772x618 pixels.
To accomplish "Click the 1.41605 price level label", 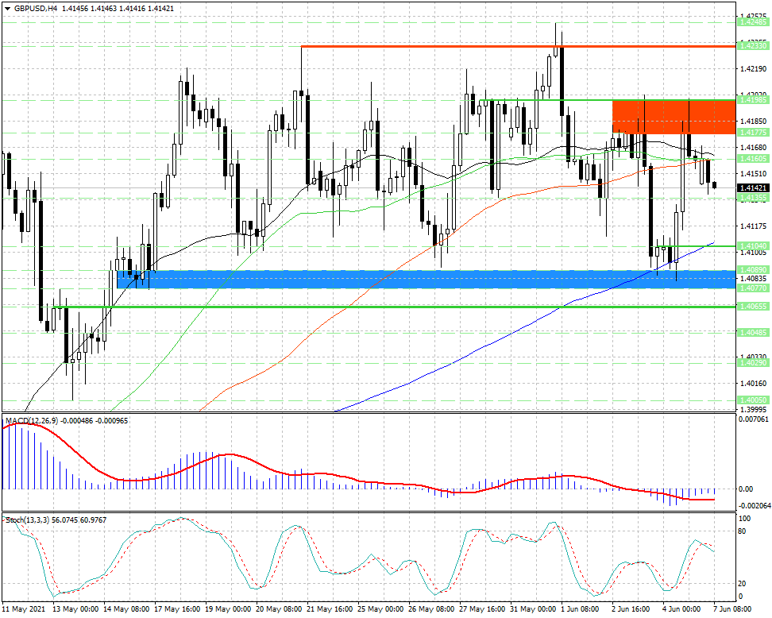I will click(753, 159).
